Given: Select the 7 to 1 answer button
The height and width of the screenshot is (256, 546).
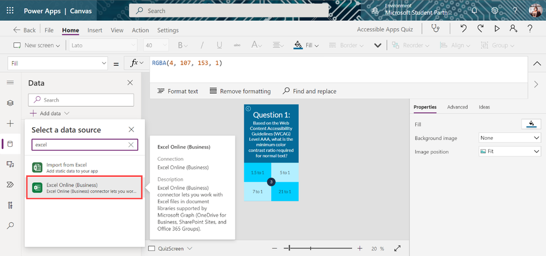Looking at the screenshot, I should (257, 191).
